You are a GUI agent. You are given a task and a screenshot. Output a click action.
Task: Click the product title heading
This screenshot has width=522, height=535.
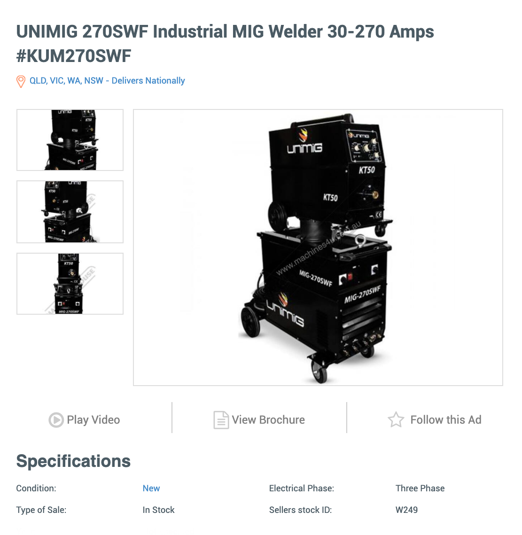click(225, 44)
